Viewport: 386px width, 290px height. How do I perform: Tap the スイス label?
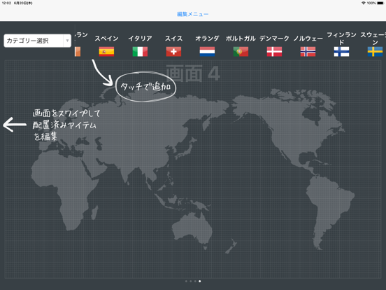(173, 39)
